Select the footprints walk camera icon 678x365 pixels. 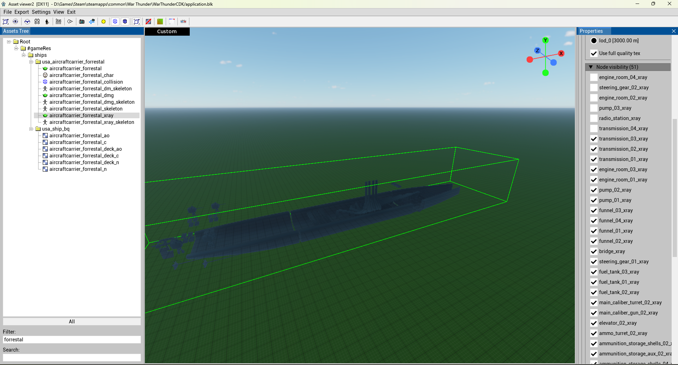click(x=37, y=22)
